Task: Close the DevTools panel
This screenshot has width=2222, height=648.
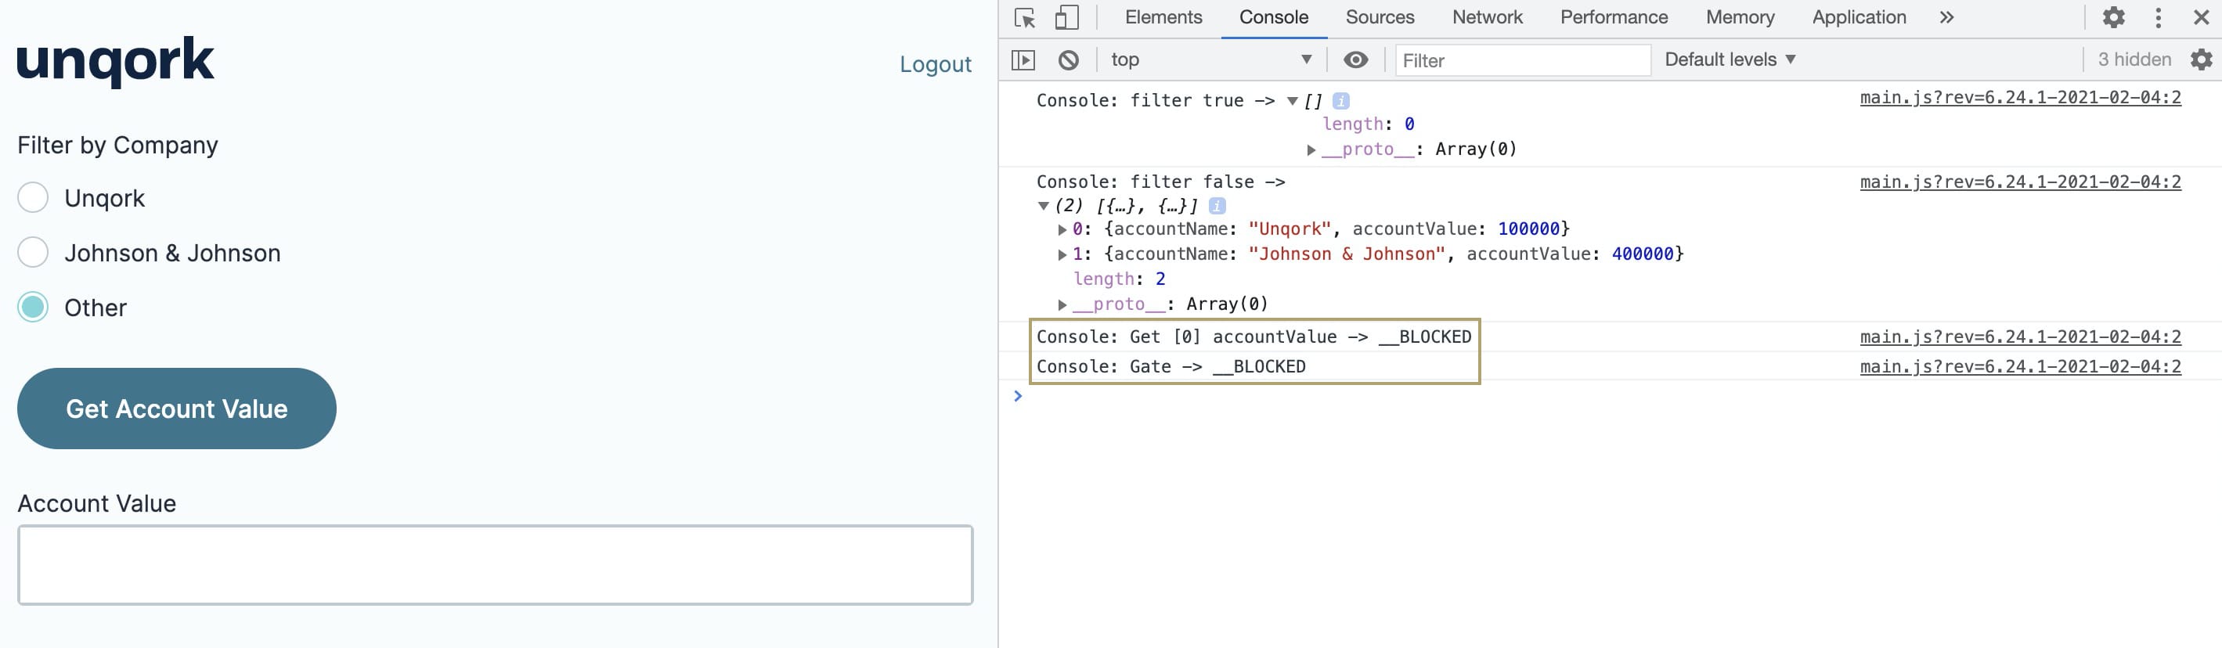Action: [2202, 17]
